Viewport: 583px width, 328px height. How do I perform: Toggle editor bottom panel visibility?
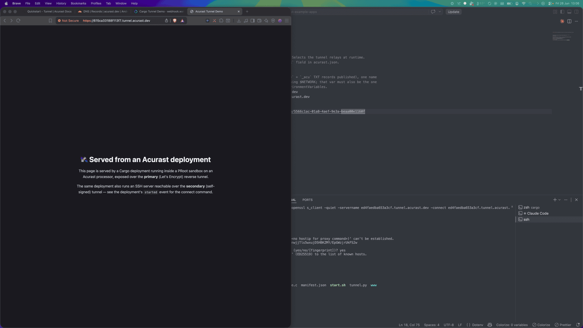569,12
